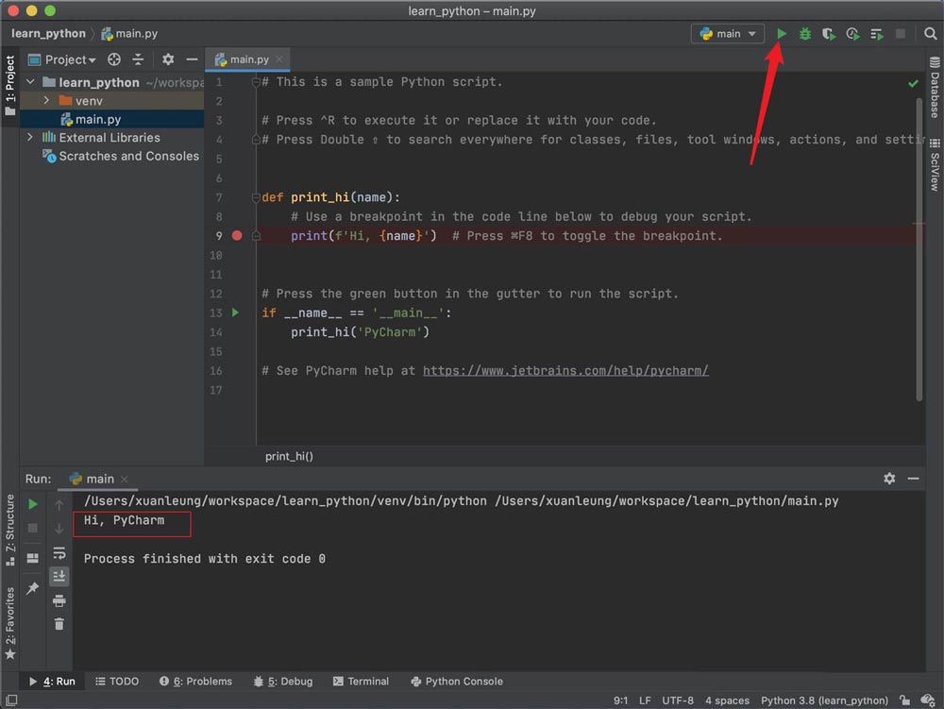Open Python 3.8 interpreter selector
Viewport: 944px width, 709px height.
(824, 701)
